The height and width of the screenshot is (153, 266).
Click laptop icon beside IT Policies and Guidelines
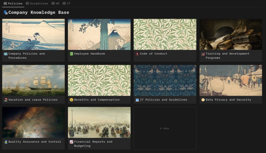point(137,100)
